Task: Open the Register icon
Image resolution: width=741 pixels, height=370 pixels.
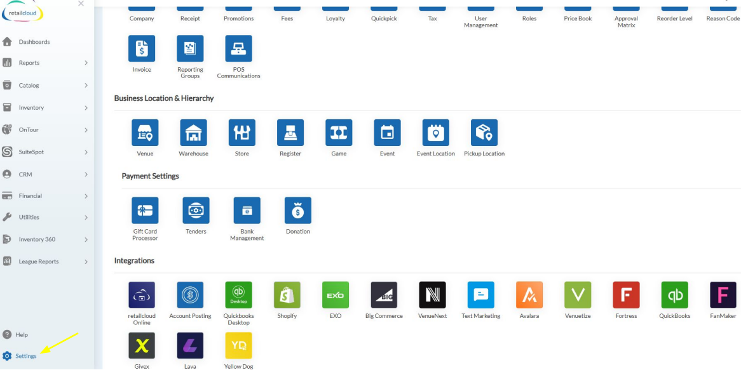Action: pyautogui.click(x=290, y=133)
